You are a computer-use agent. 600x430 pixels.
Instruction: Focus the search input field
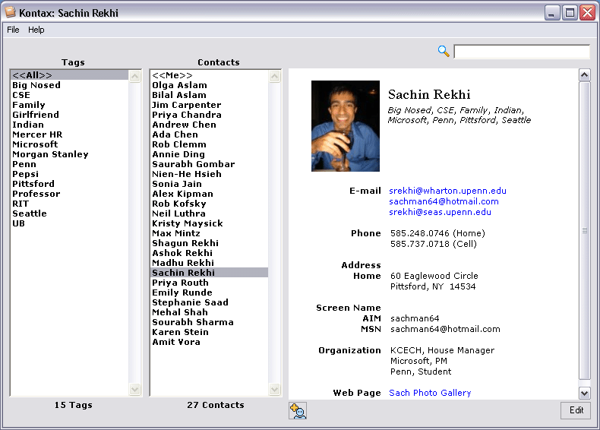pyautogui.click(x=522, y=52)
